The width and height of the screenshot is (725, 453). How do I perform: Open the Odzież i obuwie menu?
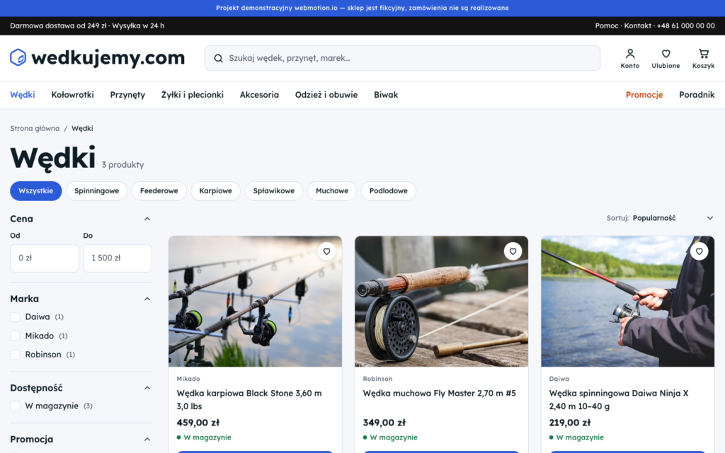click(x=326, y=95)
